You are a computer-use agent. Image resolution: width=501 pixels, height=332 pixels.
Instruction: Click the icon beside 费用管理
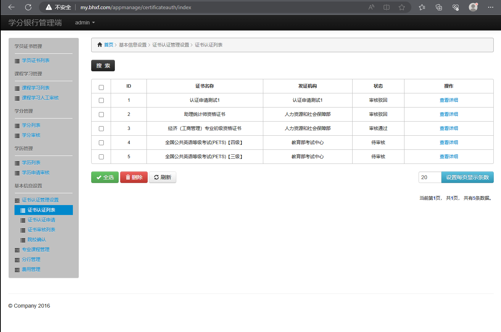pyautogui.click(x=17, y=270)
